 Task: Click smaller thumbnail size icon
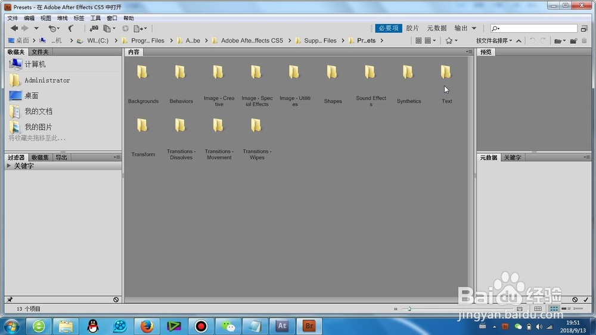click(x=396, y=309)
